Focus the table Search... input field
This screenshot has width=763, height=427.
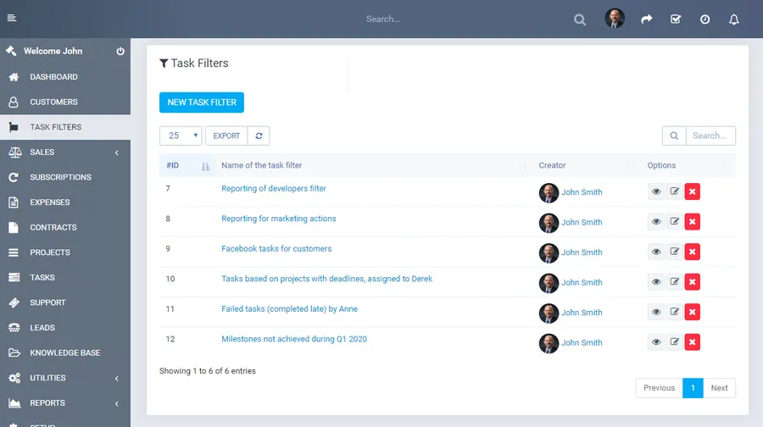tap(711, 136)
